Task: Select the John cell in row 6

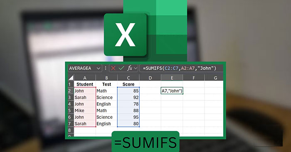Action: click(85, 117)
